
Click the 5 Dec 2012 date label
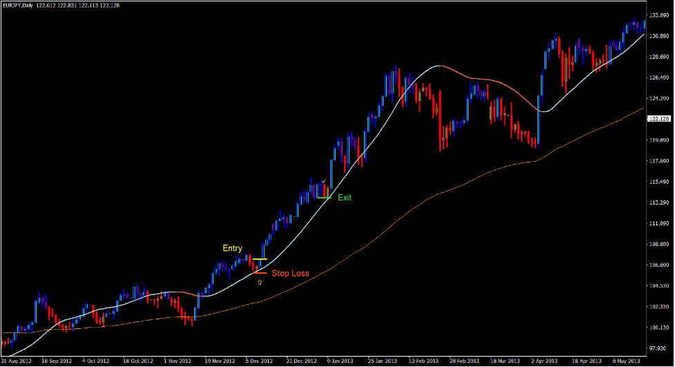point(258,361)
